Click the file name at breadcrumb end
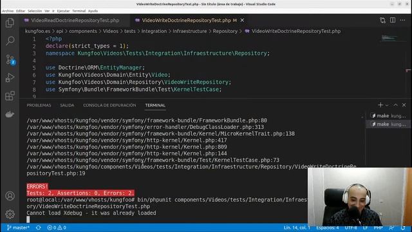Image resolution: width=412 pixels, height=232 pixels. (x=296, y=31)
